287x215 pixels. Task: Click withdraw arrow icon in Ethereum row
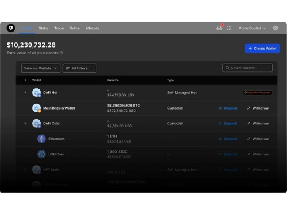coord(249,139)
